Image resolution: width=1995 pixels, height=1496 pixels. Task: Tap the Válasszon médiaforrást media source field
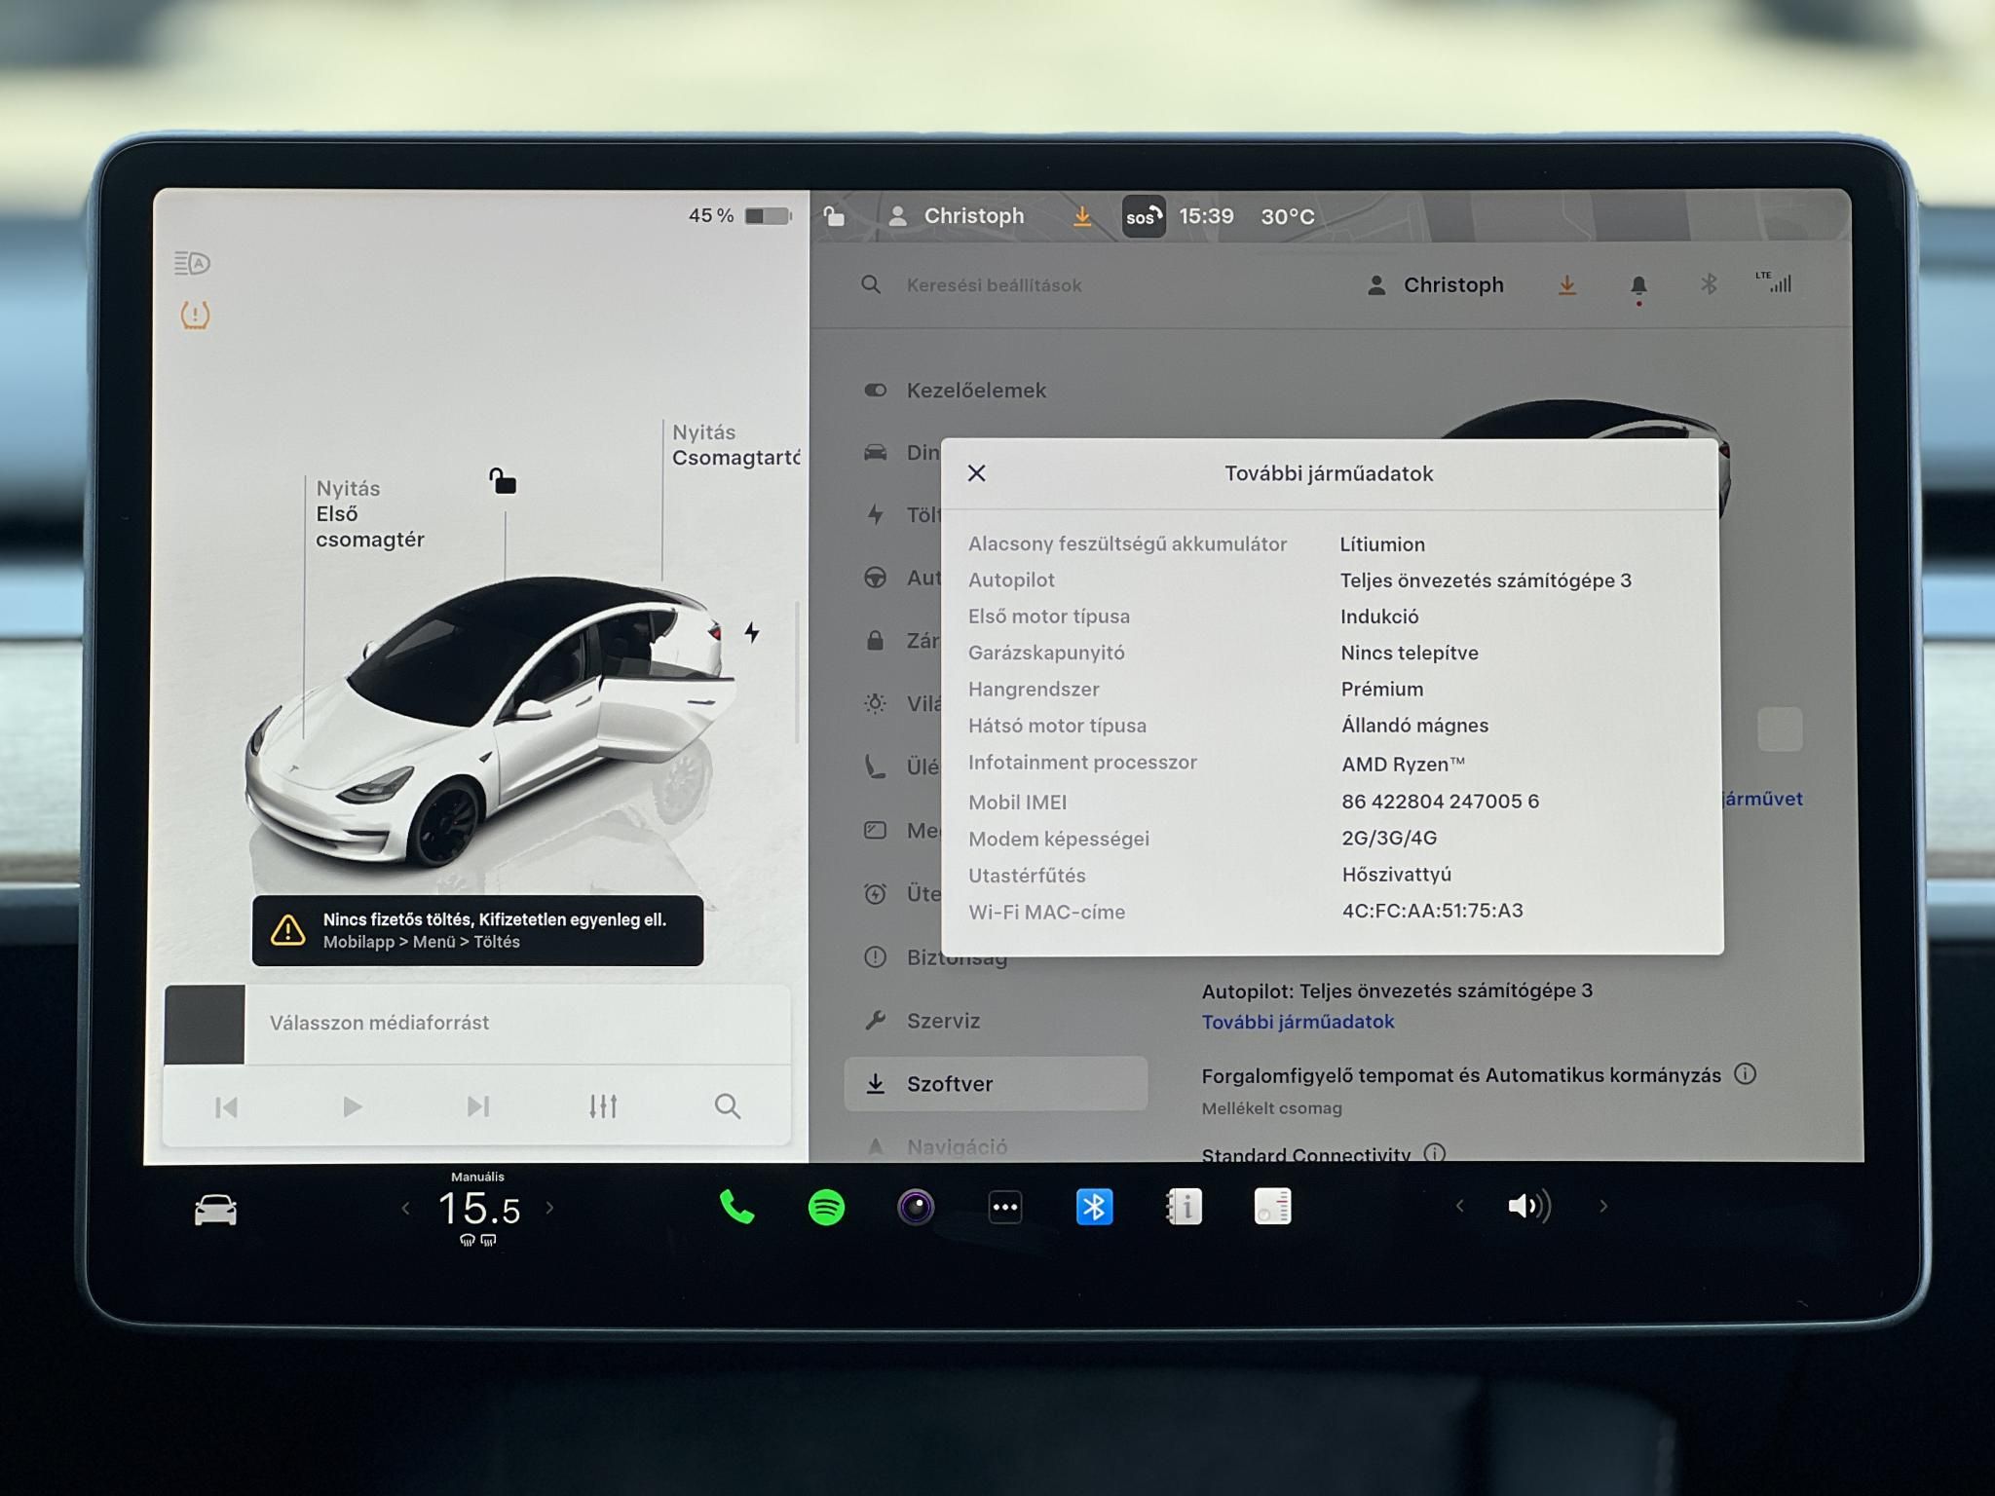coord(477,1024)
